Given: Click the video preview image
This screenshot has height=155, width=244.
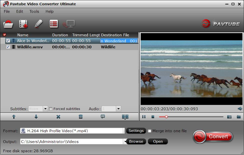Looking at the screenshot, I should coord(191,69).
